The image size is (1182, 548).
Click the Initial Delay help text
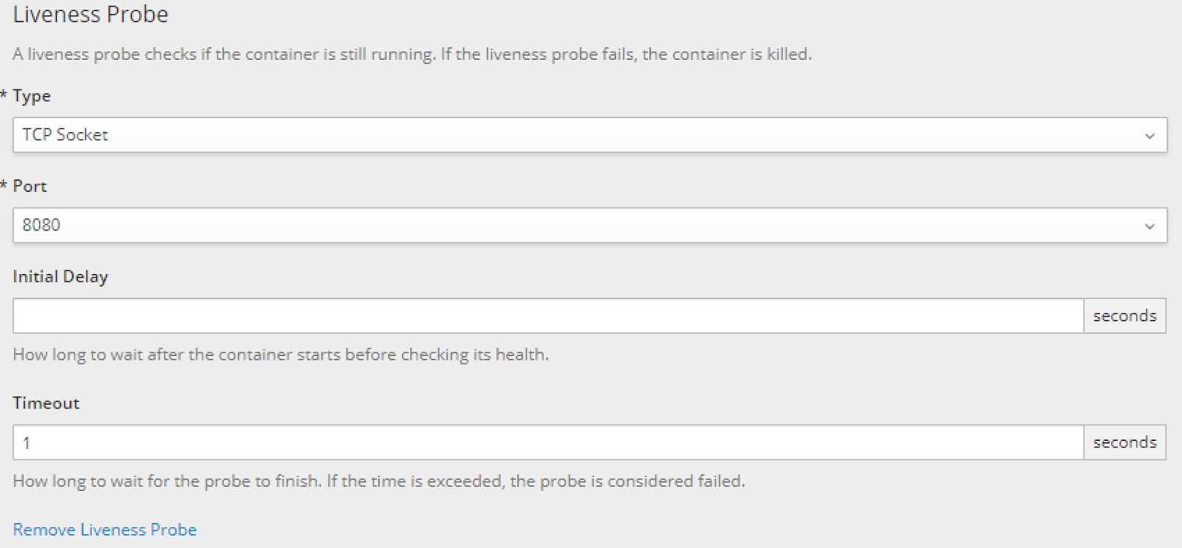click(281, 355)
